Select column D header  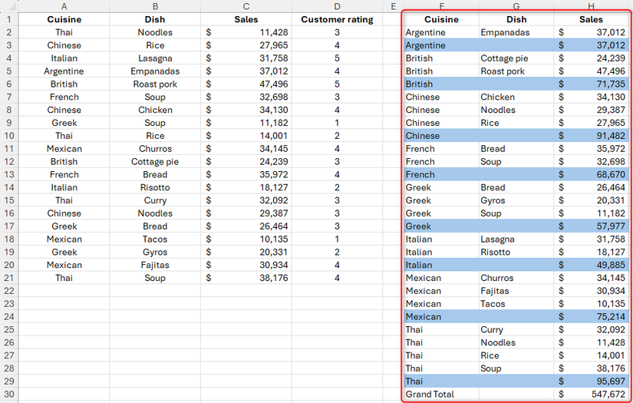point(337,6)
